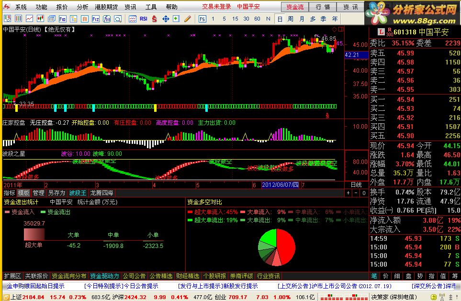Select the RSI indicator icon
Image resolution: width=461 pixels, height=301 pixels.
pyautogui.click(x=144, y=19)
